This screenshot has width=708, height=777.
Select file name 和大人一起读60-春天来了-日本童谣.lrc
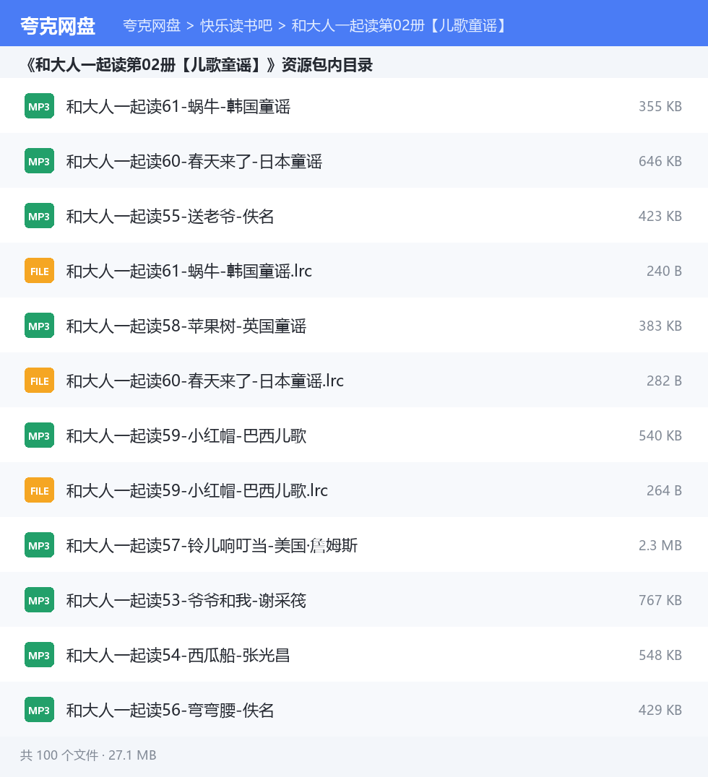coord(204,381)
